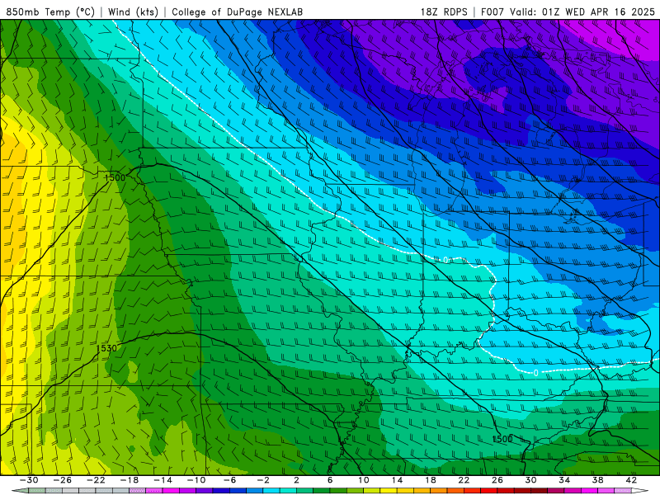Click 'Valid: 01Z WED APR 16 2025' text
This screenshot has width=660, height=495.
(x=582, y=12)
